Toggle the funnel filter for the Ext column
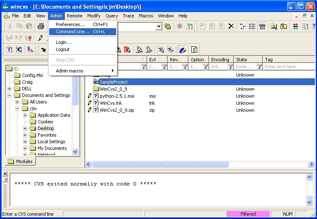The image size is (317, 219). [164, 67]
